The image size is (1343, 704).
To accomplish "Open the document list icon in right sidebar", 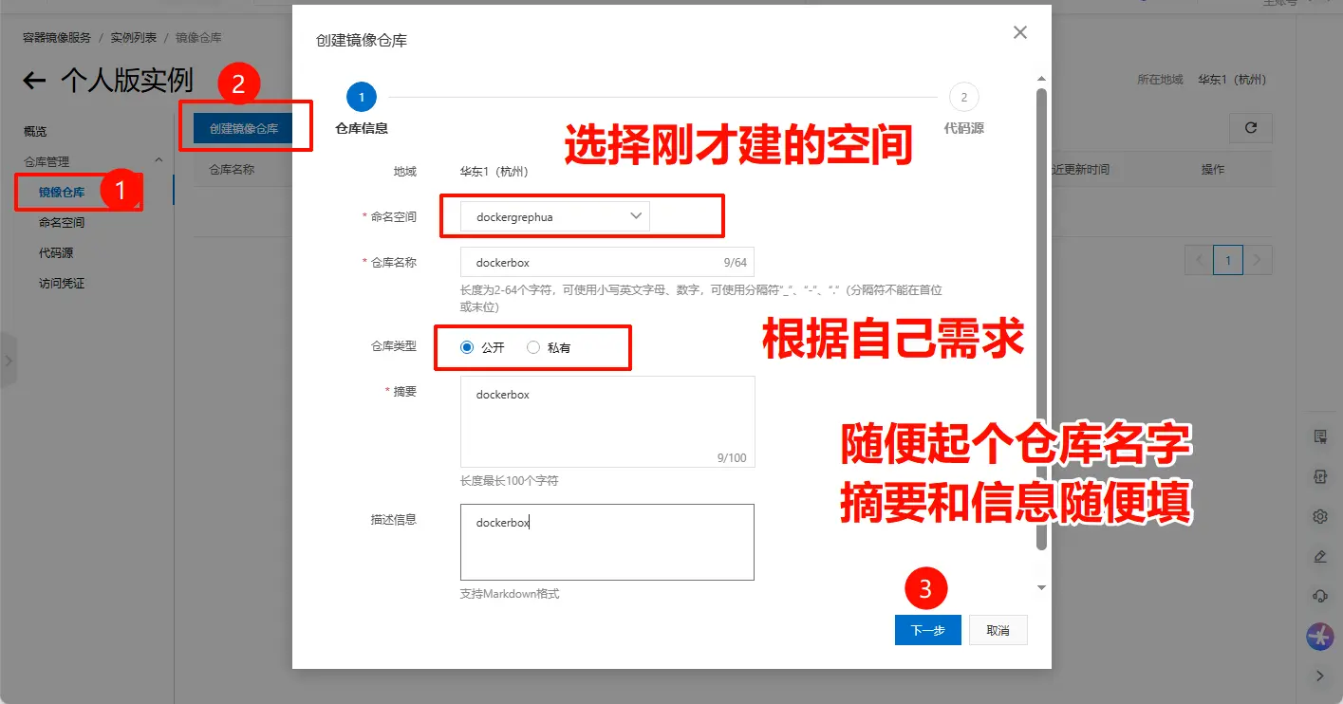I will tap(1319, 436).
